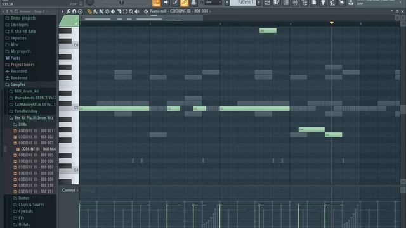Image resolution: width=406 pixels, height=228 pixels.
Task: Click the C6 piano key
Action: [x=69, y=46]
